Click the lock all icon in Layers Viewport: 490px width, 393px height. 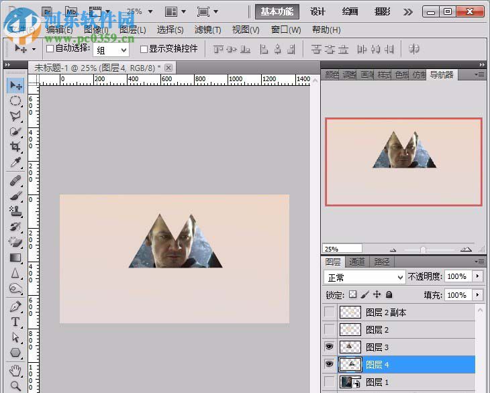pos(389,294)
